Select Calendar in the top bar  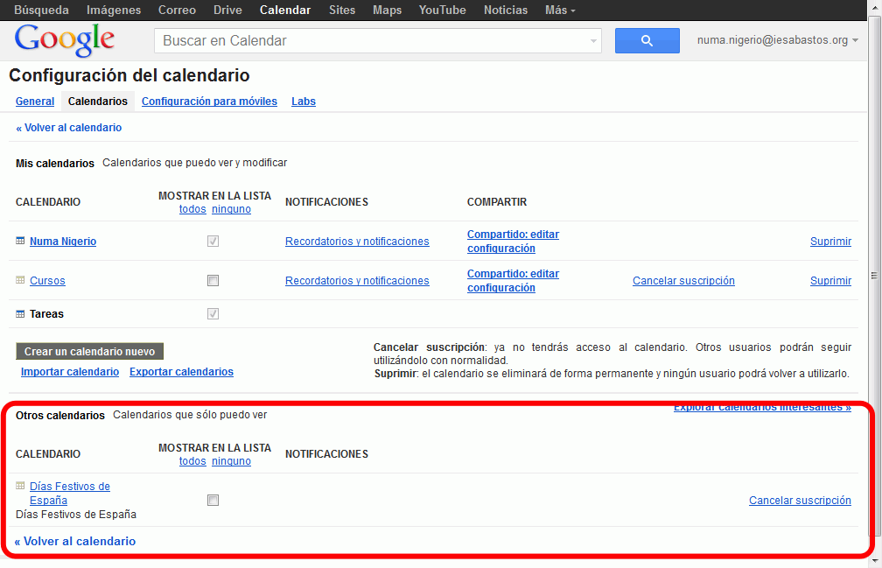[x=285, y=11]
